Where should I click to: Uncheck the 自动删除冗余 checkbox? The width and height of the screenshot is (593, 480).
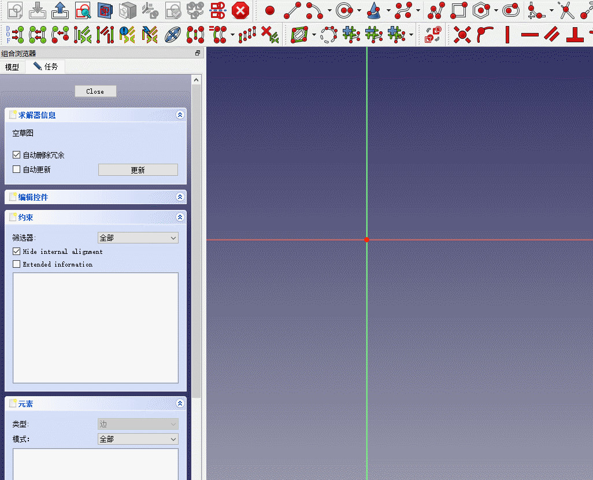[16, 155]
